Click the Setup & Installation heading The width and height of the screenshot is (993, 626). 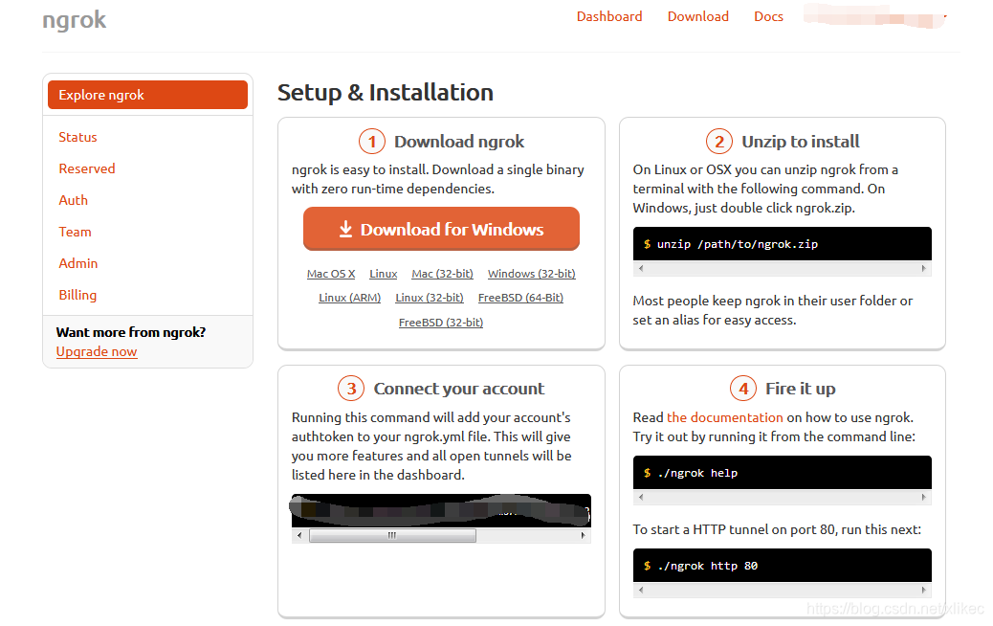coord(385,93)
